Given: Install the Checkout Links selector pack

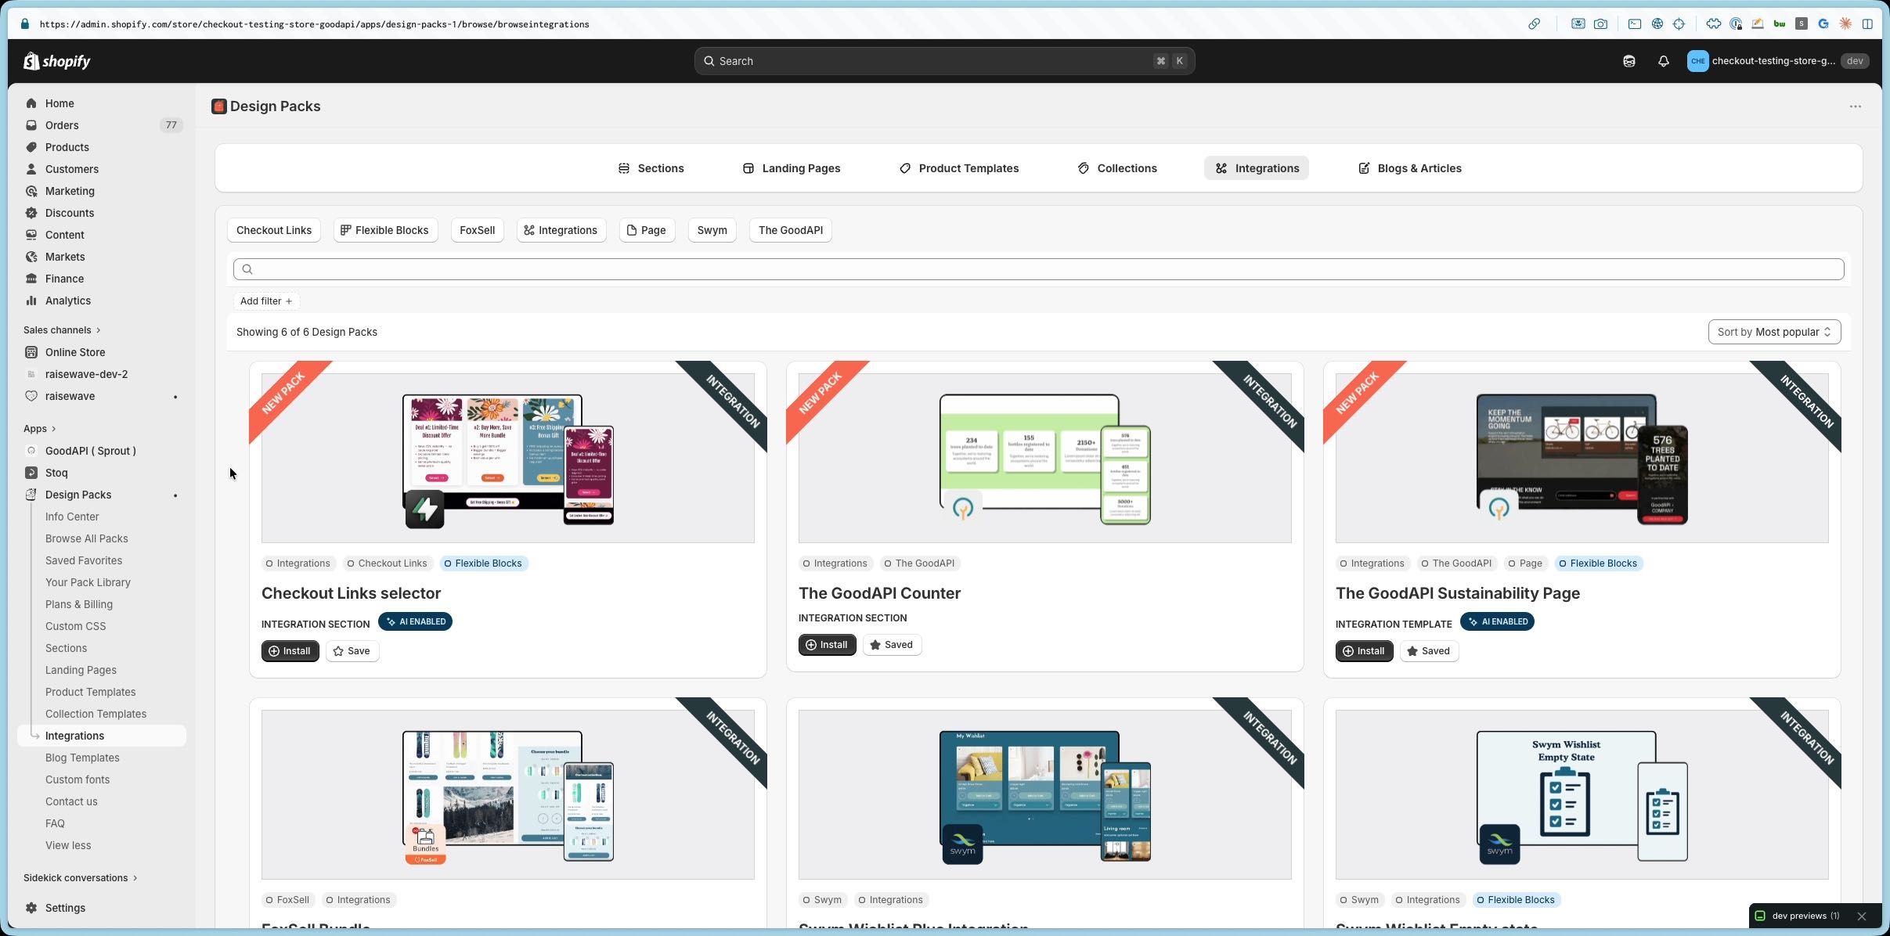Looking at the screenshot, I should (290, 651).
